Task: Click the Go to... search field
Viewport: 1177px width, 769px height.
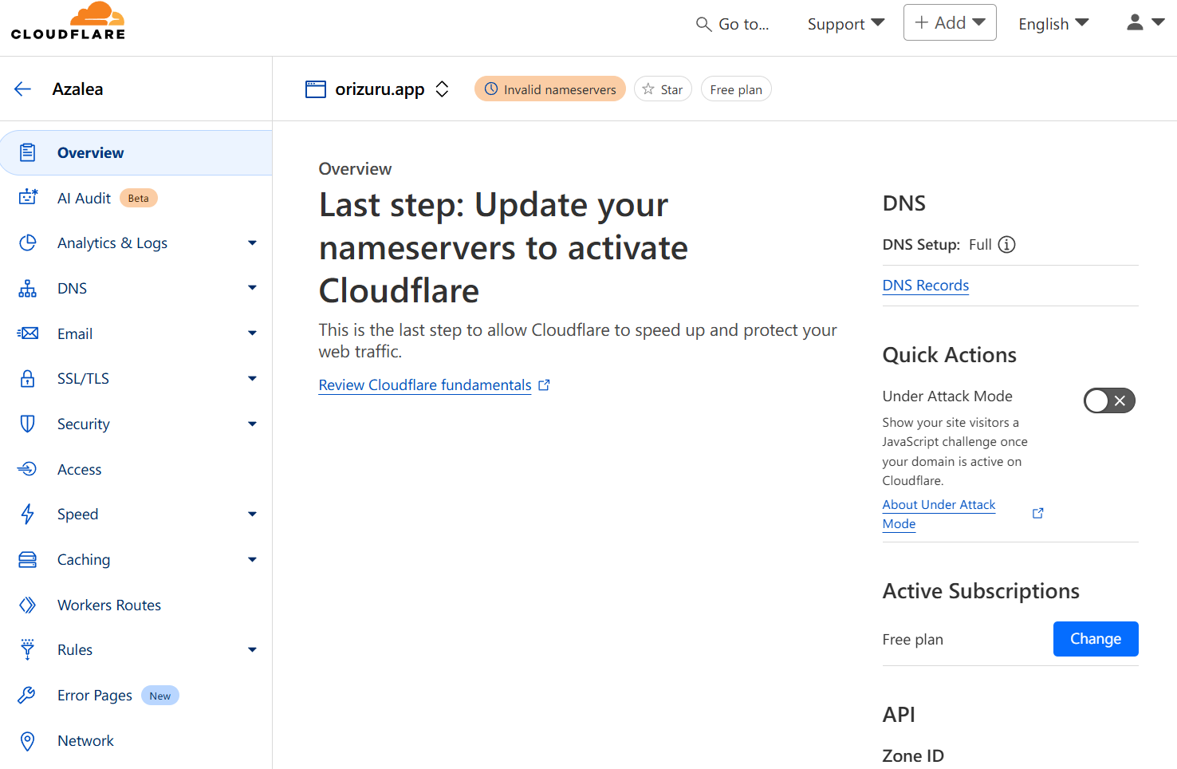Action: pos(733,25)
